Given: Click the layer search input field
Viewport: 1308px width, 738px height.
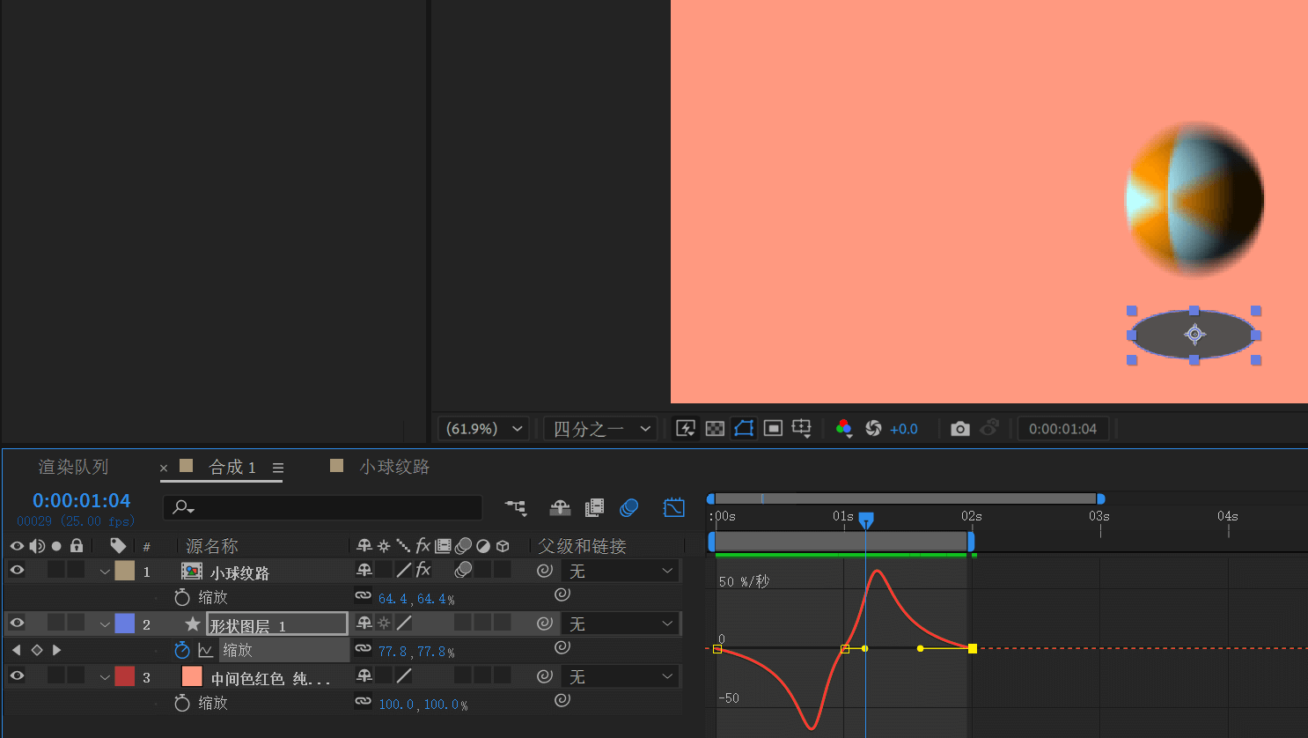Looking at the screenshot, I should pyautogui.click(x=322, y=507).
